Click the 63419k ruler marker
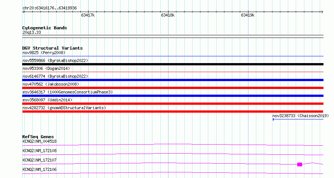This screenshot has width=334, height=178. click(x=248, y=15)
